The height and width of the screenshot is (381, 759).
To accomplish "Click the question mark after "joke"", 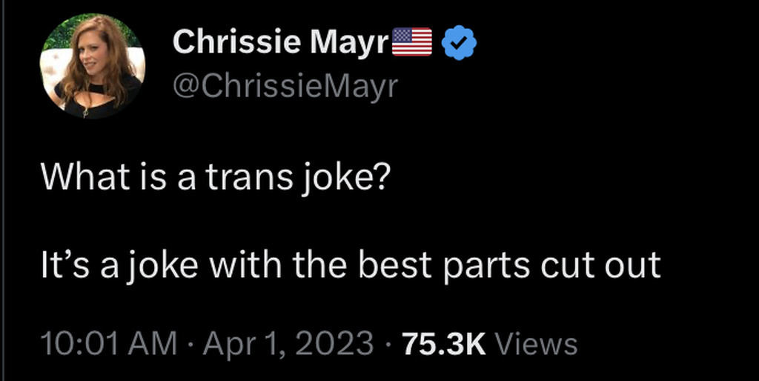I will (x=381, y=176).
